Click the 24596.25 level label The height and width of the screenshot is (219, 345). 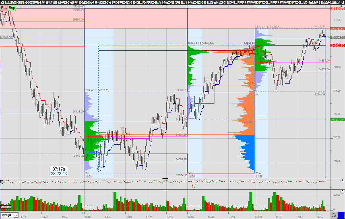(181, 90)
